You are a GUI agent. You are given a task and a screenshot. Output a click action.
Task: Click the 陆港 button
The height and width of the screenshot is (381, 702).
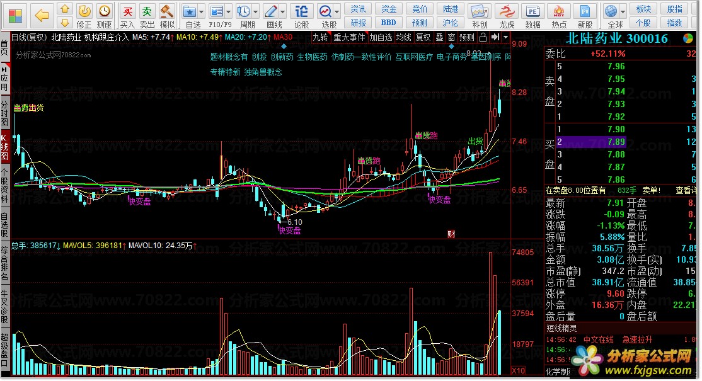(450, 9)
